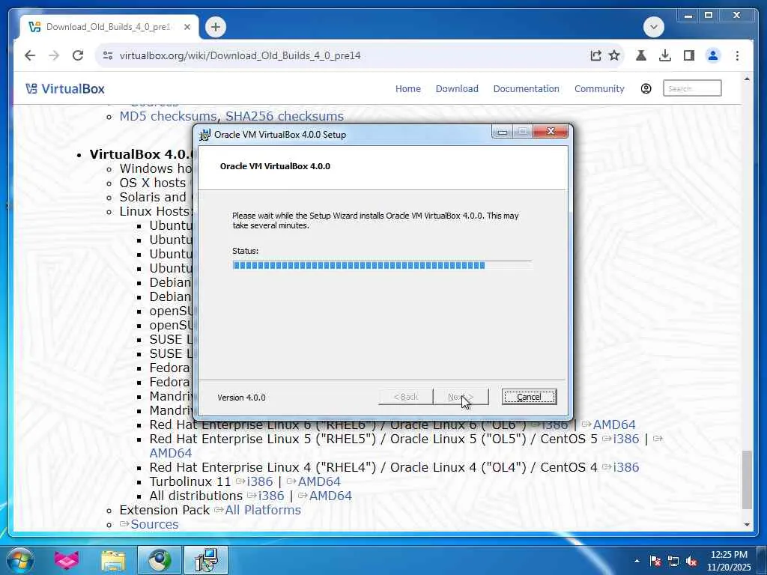
Task: Open the MD5 checksums link
Action: (x=169, y=116)
